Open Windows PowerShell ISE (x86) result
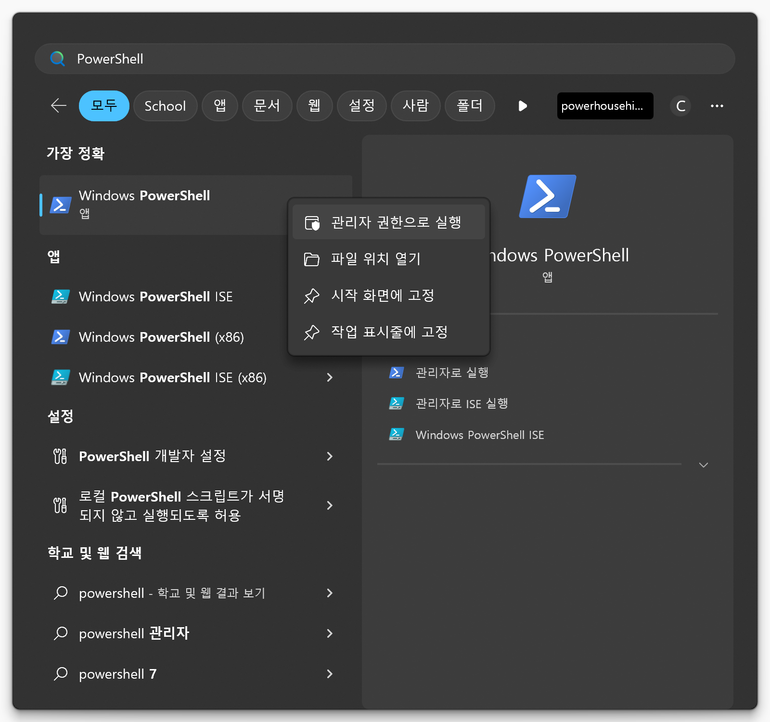This screenshot has width=770, height=722. 173,377
